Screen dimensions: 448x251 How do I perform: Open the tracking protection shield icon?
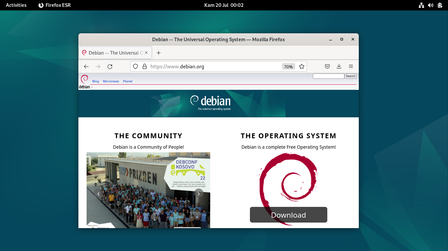pyautogui.click(x=135, y=66)
